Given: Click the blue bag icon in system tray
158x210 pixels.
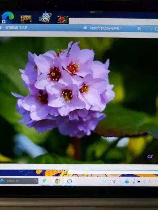Looking at the screenshot, I should 127,181.
